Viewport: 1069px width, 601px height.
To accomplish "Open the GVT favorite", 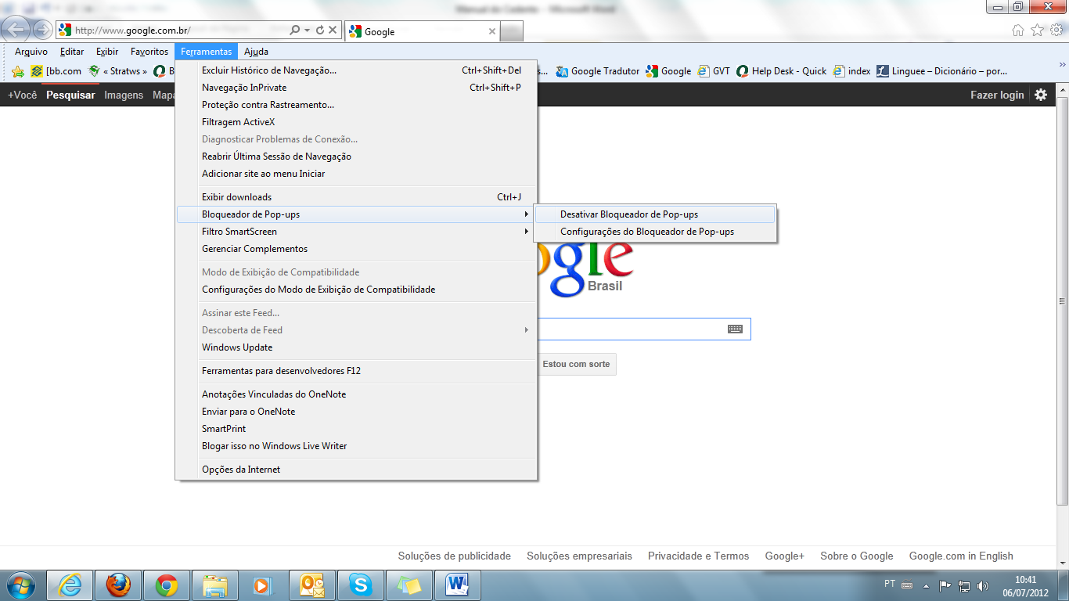I will click(x=714, y=71).
